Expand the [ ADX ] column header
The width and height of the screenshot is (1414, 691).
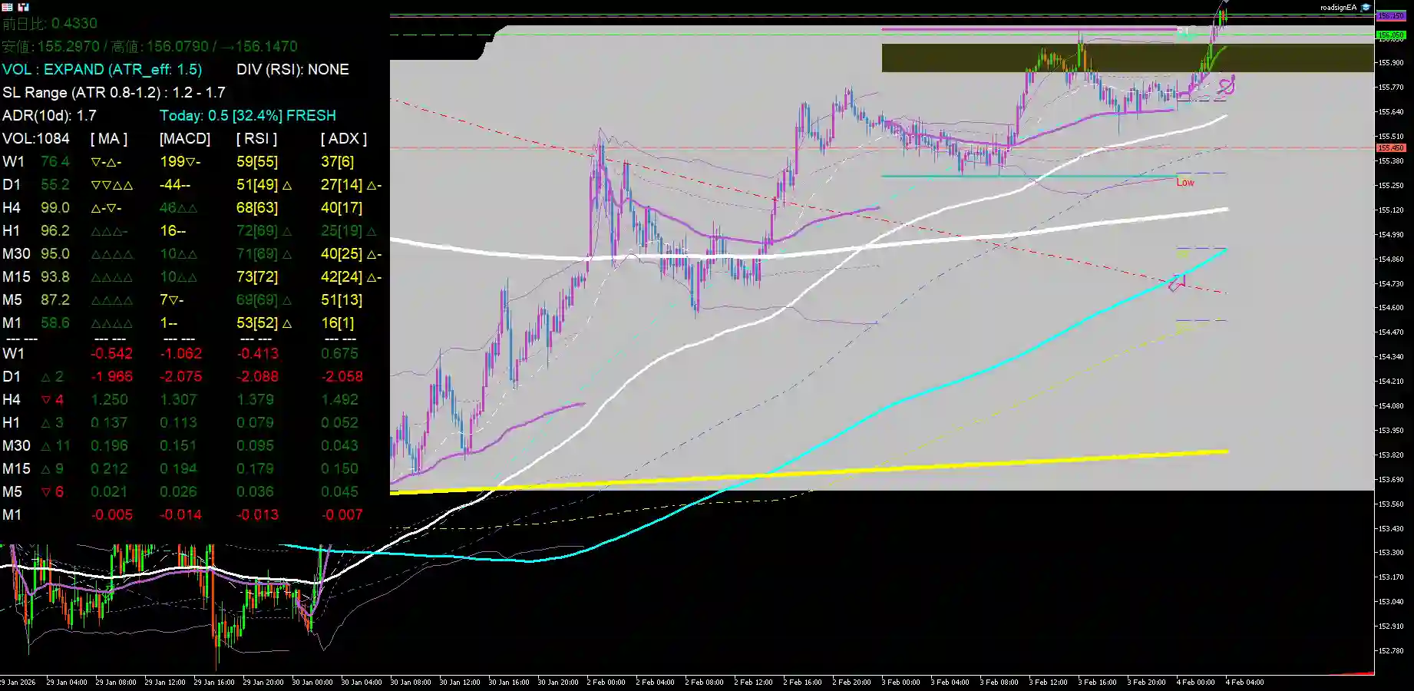pyautogui.click(x=343, y=139)
